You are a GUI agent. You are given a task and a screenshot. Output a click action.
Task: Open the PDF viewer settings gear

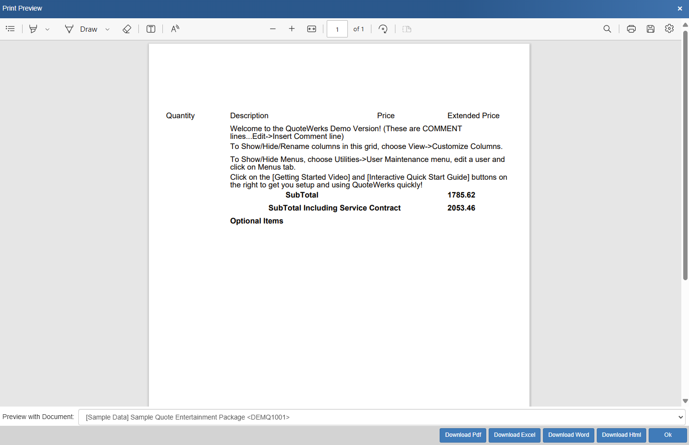click(x=669, y=29)
